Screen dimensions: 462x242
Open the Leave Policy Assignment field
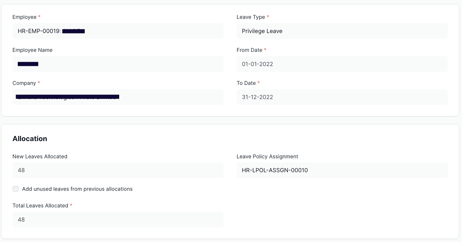click(x=342, y=170)
